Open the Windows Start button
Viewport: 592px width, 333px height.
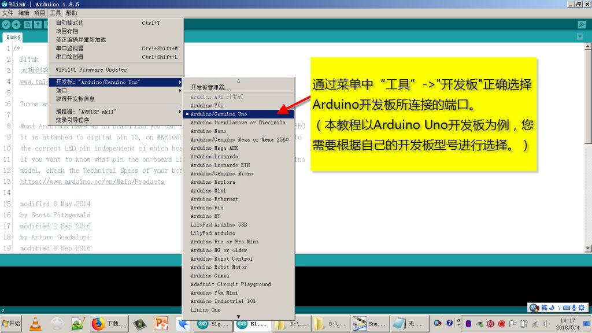(x=11, y=324)
